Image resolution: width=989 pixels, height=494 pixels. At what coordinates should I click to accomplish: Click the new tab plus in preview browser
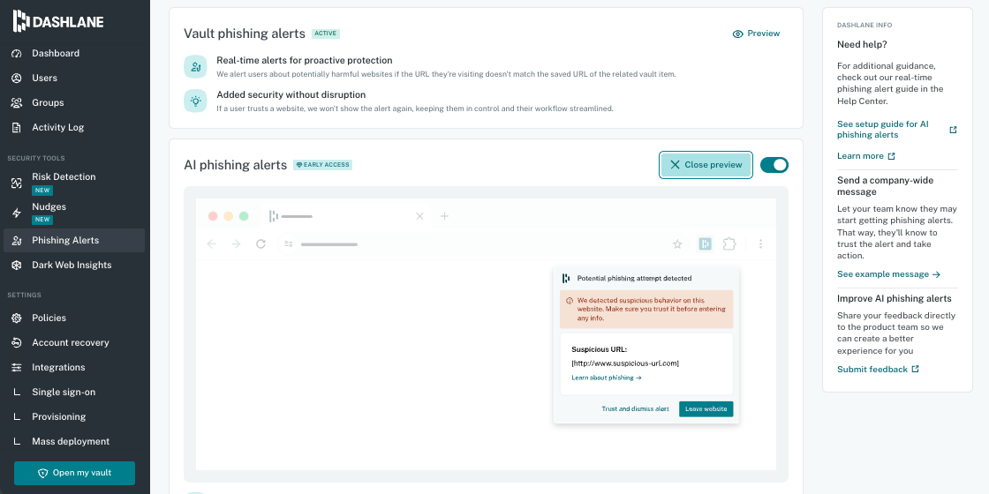click(444, 216)
